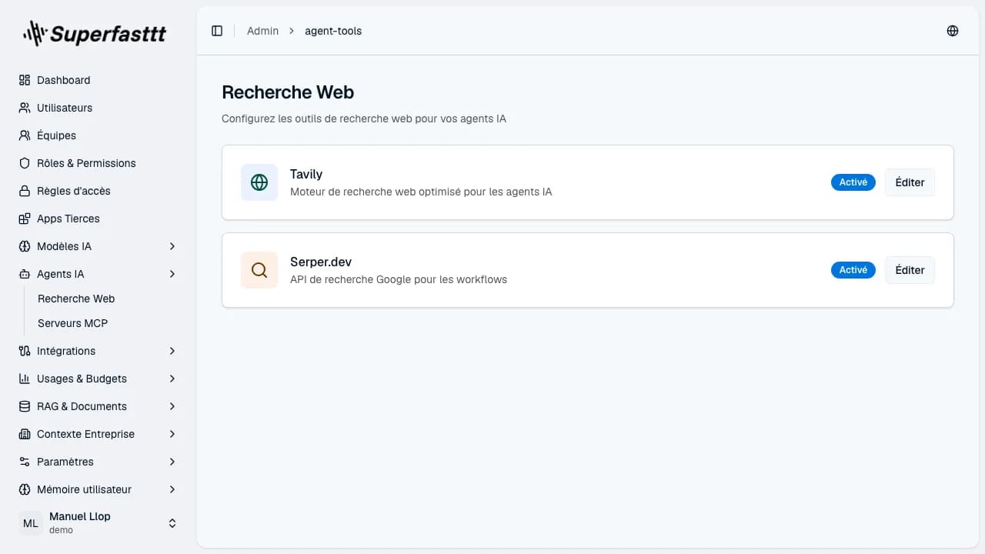
Task: Click the Contexte Entreprise building icon
Action: coord(25,434)
